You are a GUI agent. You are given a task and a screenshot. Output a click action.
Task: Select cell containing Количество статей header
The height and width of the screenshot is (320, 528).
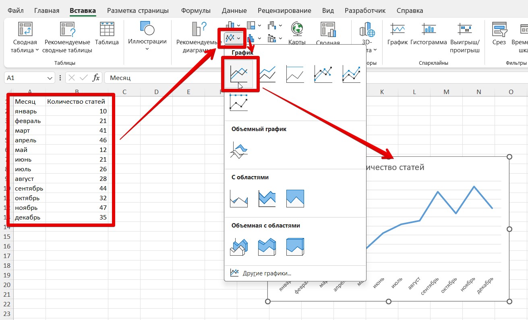click(77, 101)
